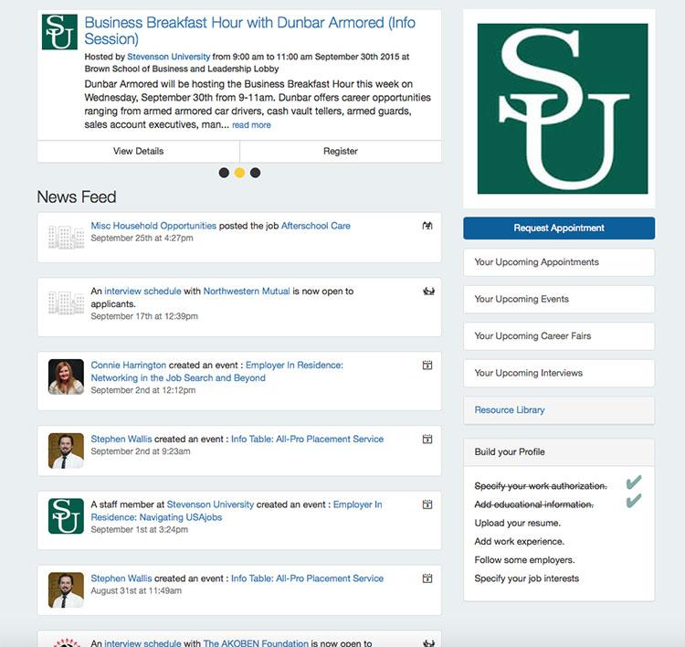The image size is (685, 647).
Task: Expand Your Upcoming Interviews panel
Action: coord(559,373)
